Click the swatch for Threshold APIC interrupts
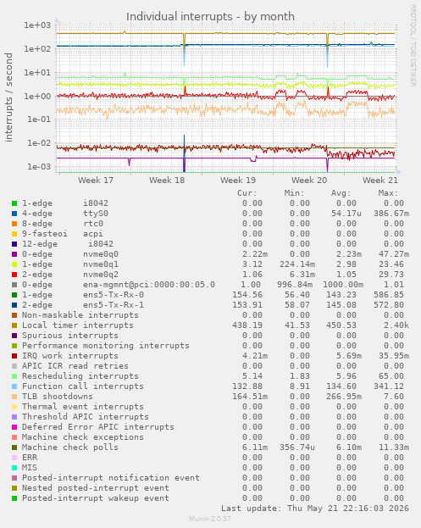 point(14,417)
